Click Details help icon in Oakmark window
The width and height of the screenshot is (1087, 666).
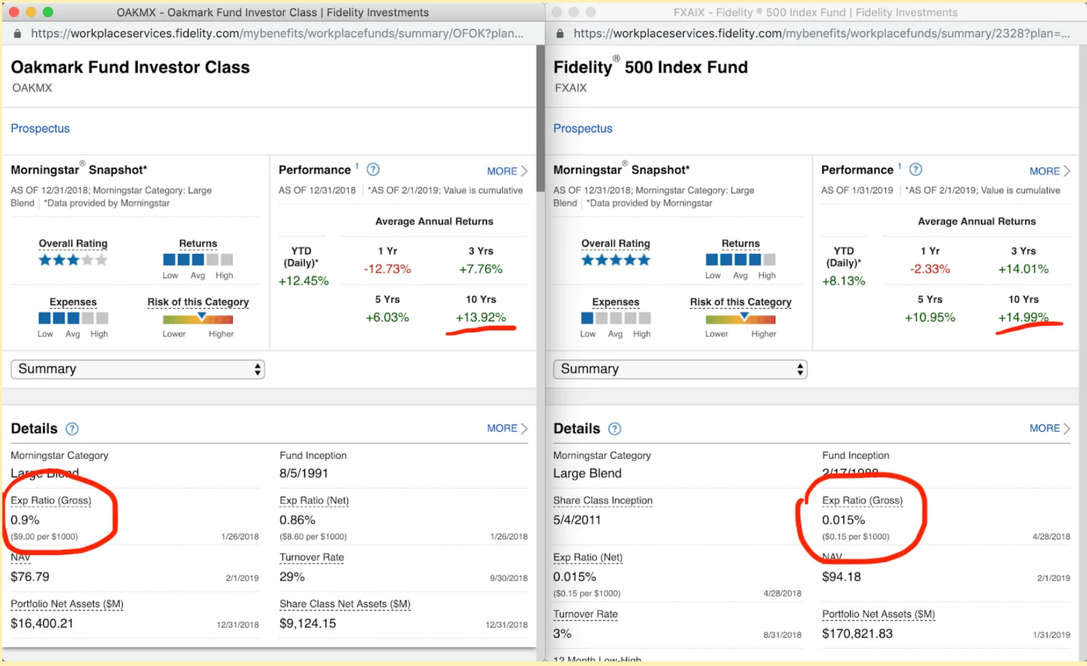[72, 428]
